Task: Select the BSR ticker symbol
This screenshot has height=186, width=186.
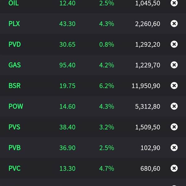Action: pyautogui.click(x=15, y=86)
